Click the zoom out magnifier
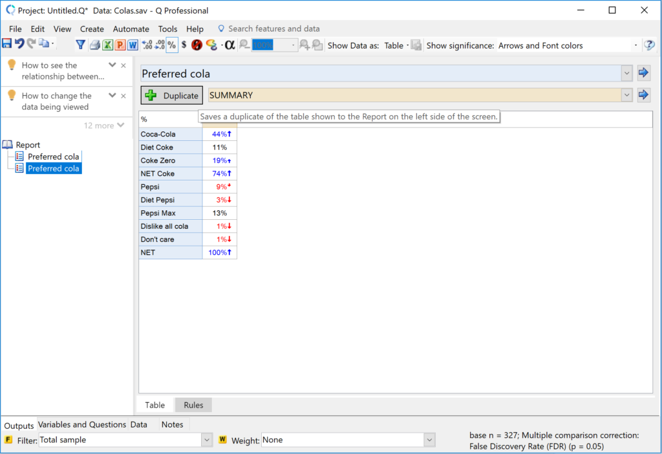 click(x=244, y=45)
